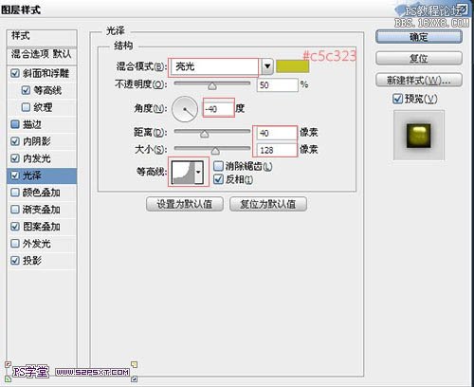Viewport: 474px width, 387px height.
Task: Click the satin color swatch
Action: click(292, 66)
